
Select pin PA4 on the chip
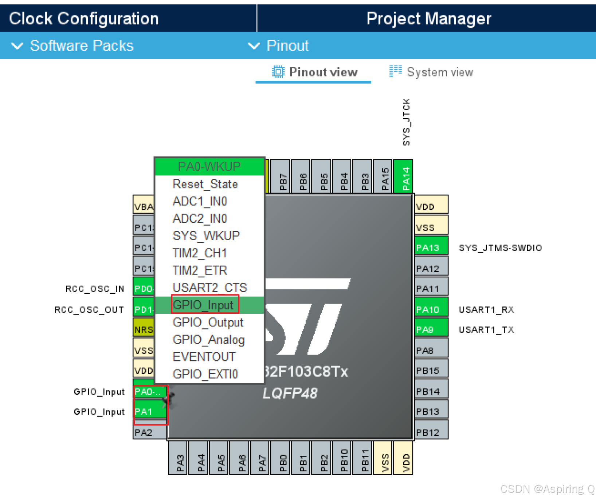tap(199, 458)
